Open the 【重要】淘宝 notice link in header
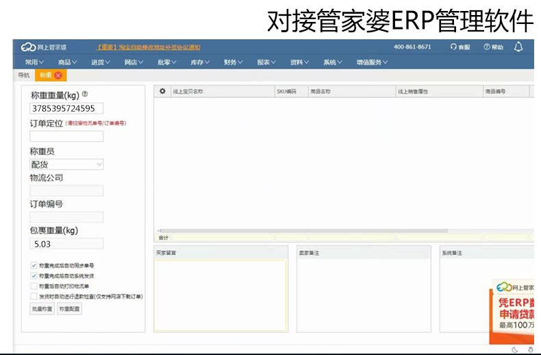 149,47
